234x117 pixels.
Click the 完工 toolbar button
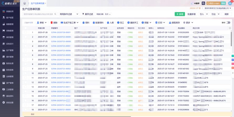click(120, 23)
